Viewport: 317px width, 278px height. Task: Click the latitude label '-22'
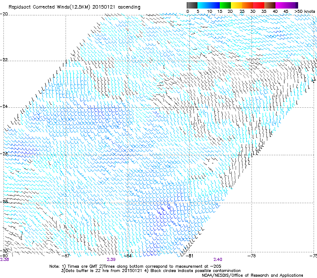[4, 60]
